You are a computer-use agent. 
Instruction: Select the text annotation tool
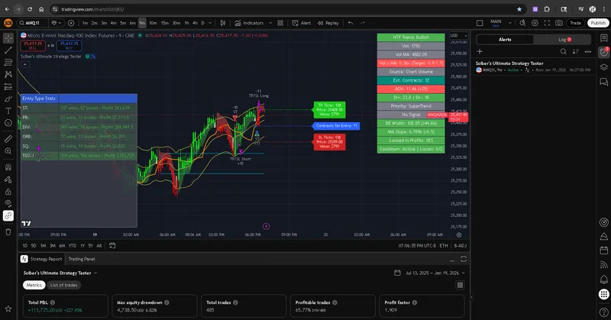[8, 111]
